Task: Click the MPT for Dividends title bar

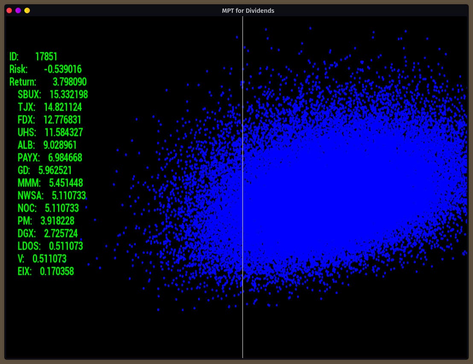Action: (248, 11)
